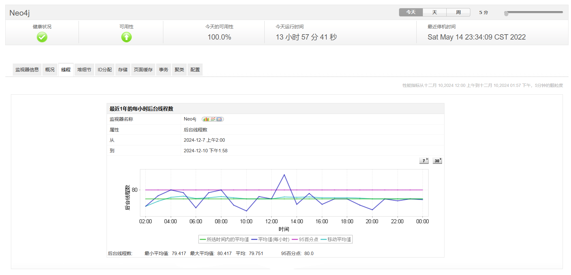
Task: Switch to the 概况 tab
Action: pos(50,70)
